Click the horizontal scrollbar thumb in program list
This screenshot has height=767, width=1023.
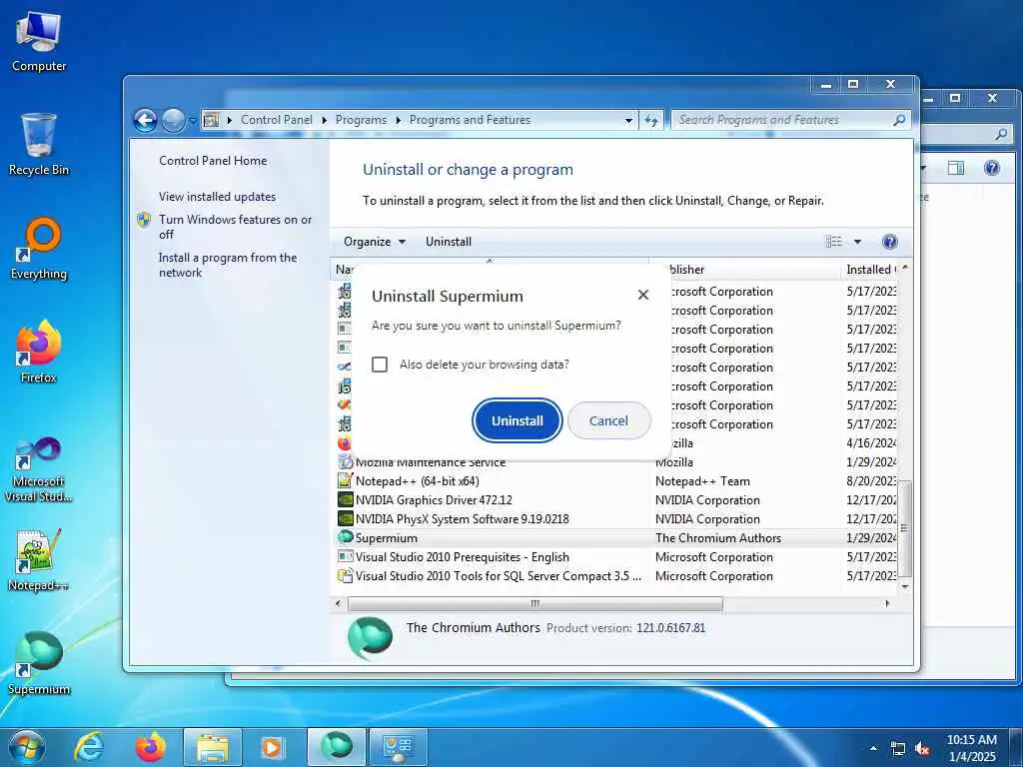535,603
